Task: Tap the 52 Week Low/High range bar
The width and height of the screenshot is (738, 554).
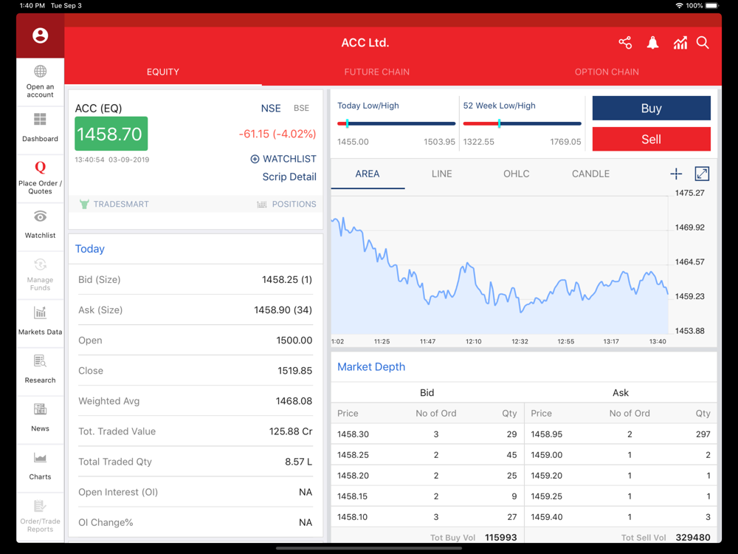Action: 522,124
